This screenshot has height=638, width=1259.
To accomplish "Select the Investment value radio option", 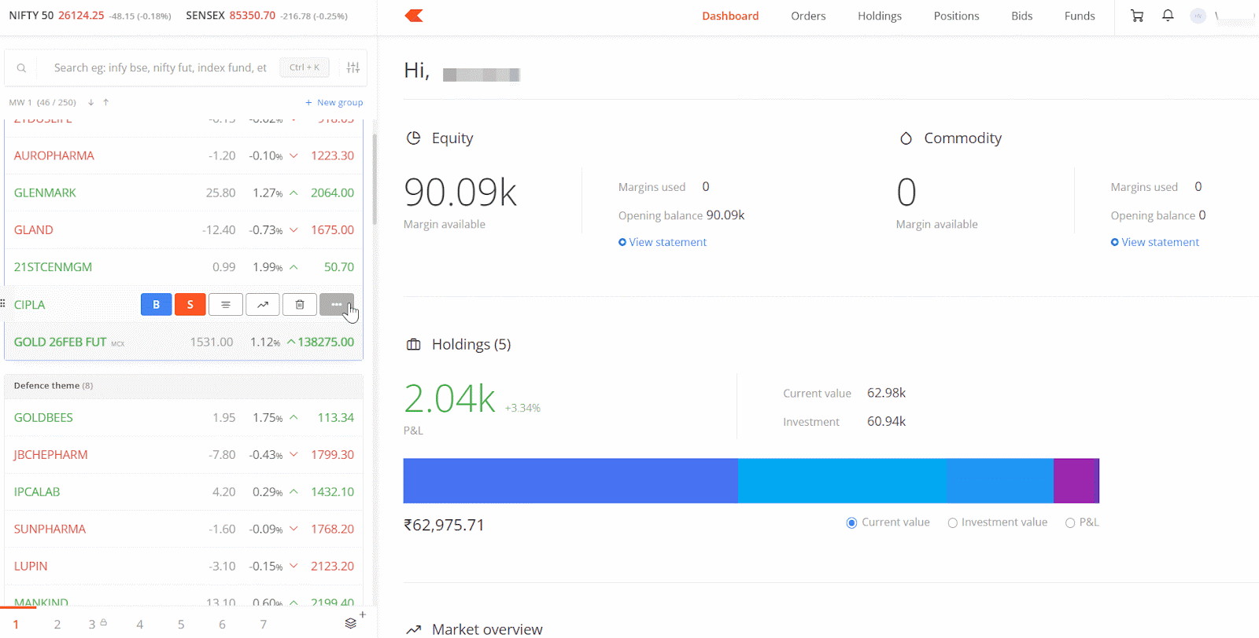I will coord(953,523).
